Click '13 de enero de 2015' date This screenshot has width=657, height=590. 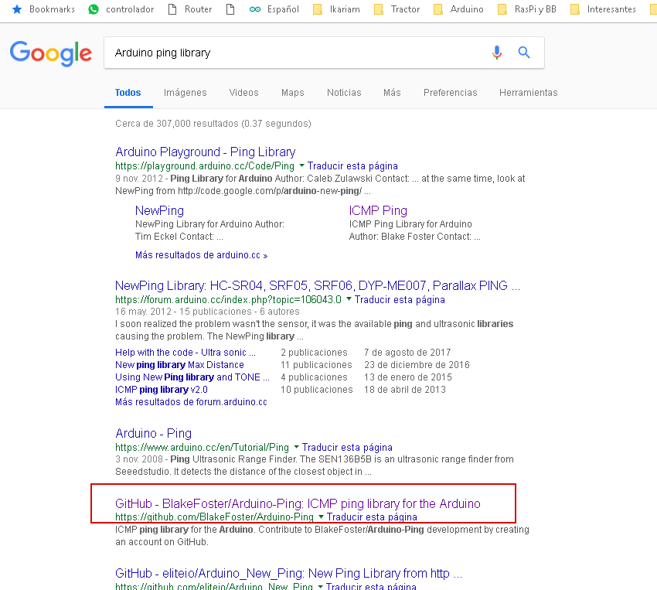coord(408,377)
